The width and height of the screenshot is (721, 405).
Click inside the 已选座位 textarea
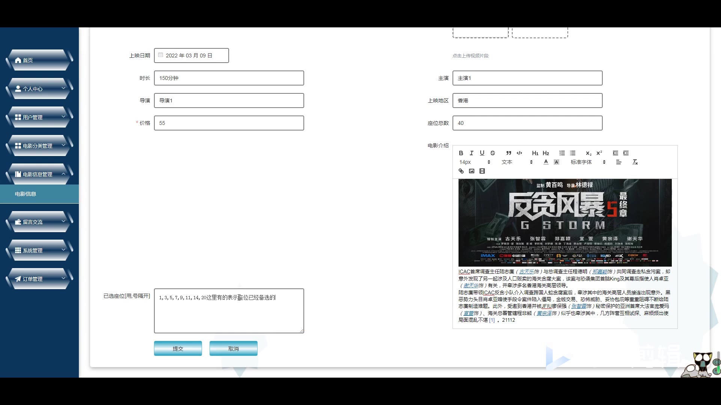coord(229,311)
